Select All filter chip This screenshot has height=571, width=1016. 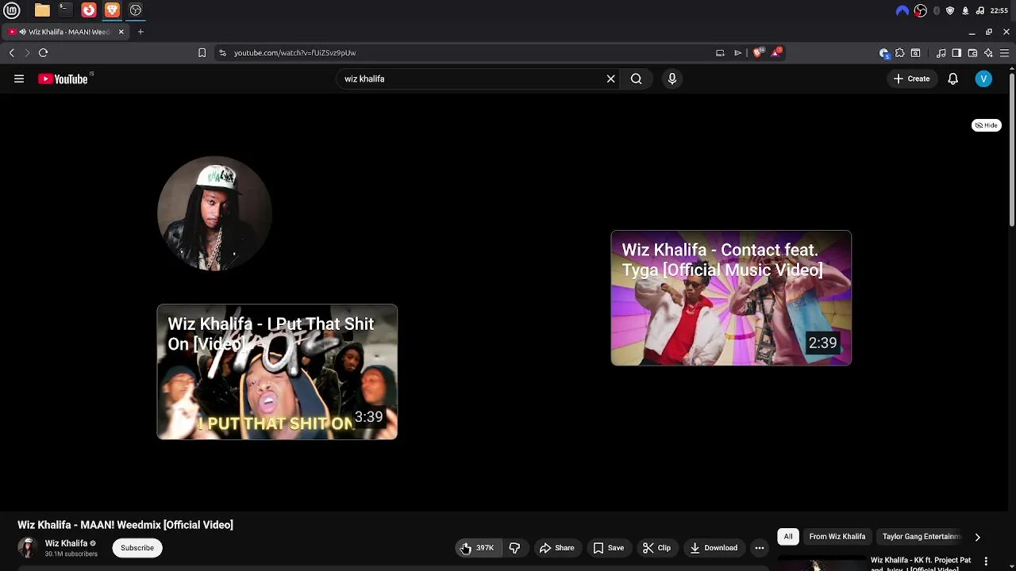coord(788,537)
